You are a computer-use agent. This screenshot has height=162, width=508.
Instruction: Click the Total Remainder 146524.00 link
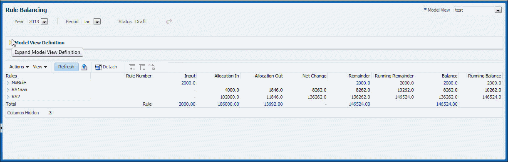coord(359,104)
